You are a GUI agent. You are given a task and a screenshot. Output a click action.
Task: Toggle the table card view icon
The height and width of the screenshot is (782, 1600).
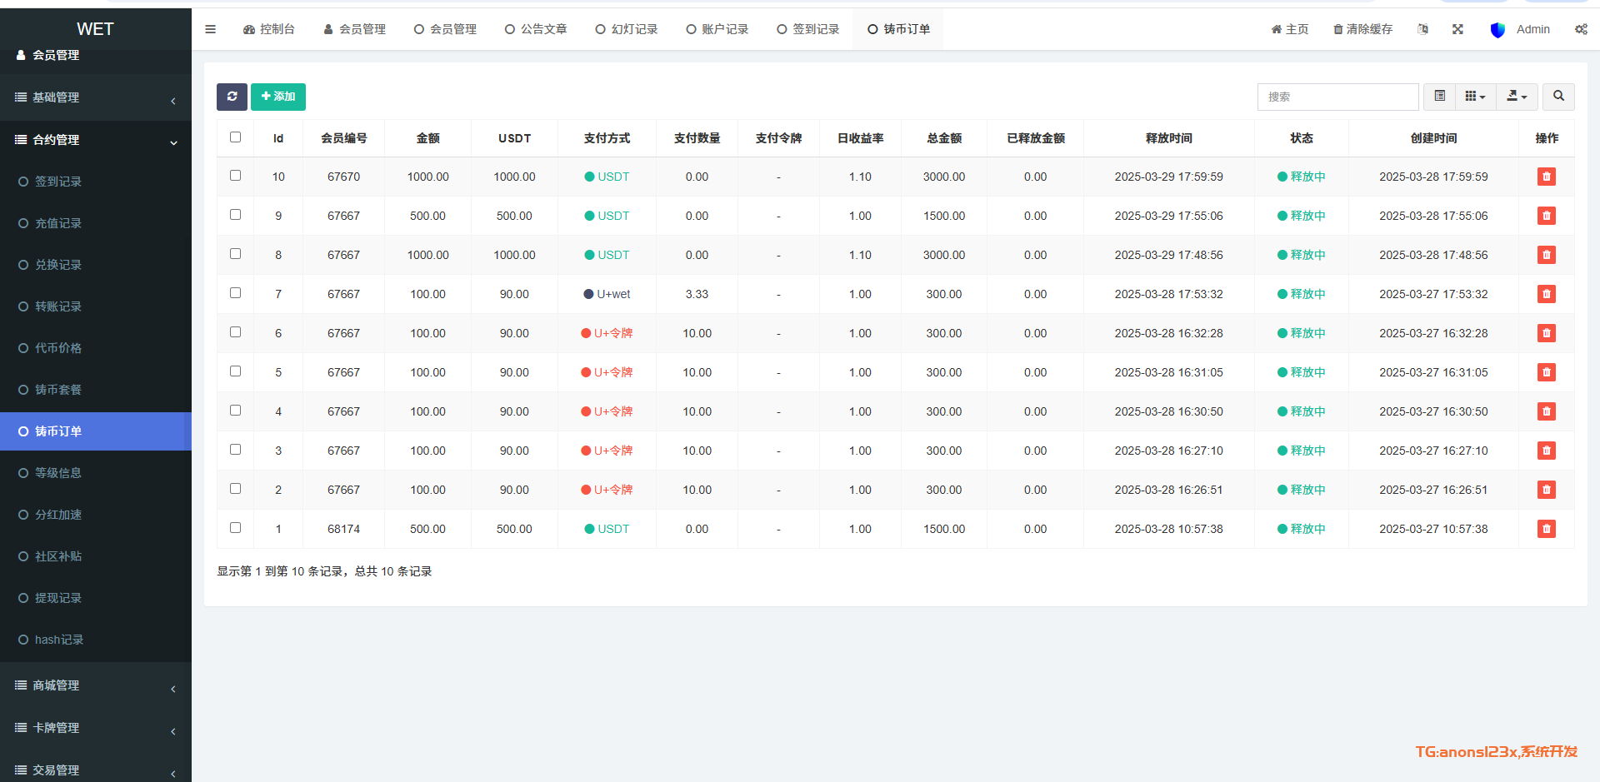click(x=1439, y=97)
